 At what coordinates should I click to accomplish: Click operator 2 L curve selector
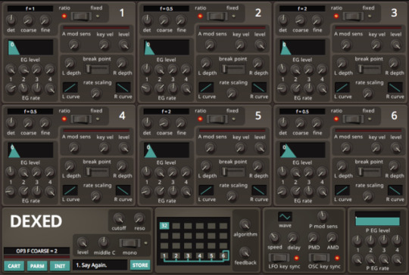[206, 88]
